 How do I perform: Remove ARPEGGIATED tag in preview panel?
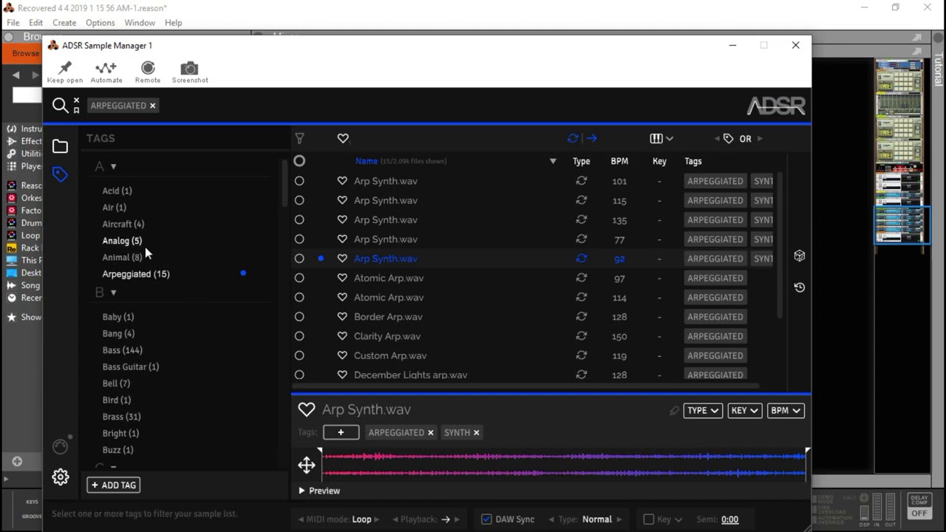(431, 433)
